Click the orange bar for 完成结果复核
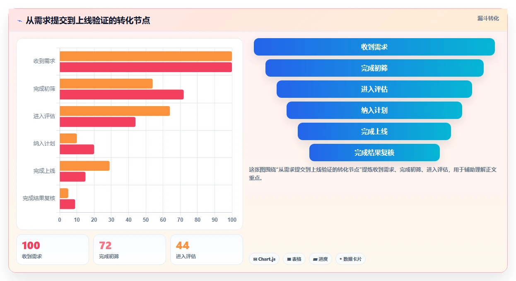 tap(64, 193)
